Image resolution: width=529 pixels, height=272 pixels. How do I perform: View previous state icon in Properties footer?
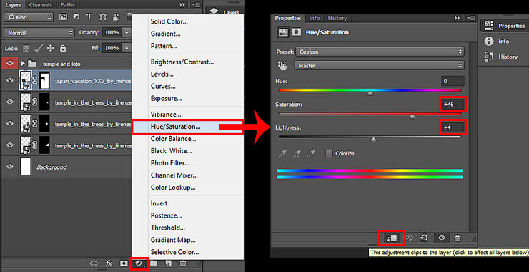pos(409,238)
